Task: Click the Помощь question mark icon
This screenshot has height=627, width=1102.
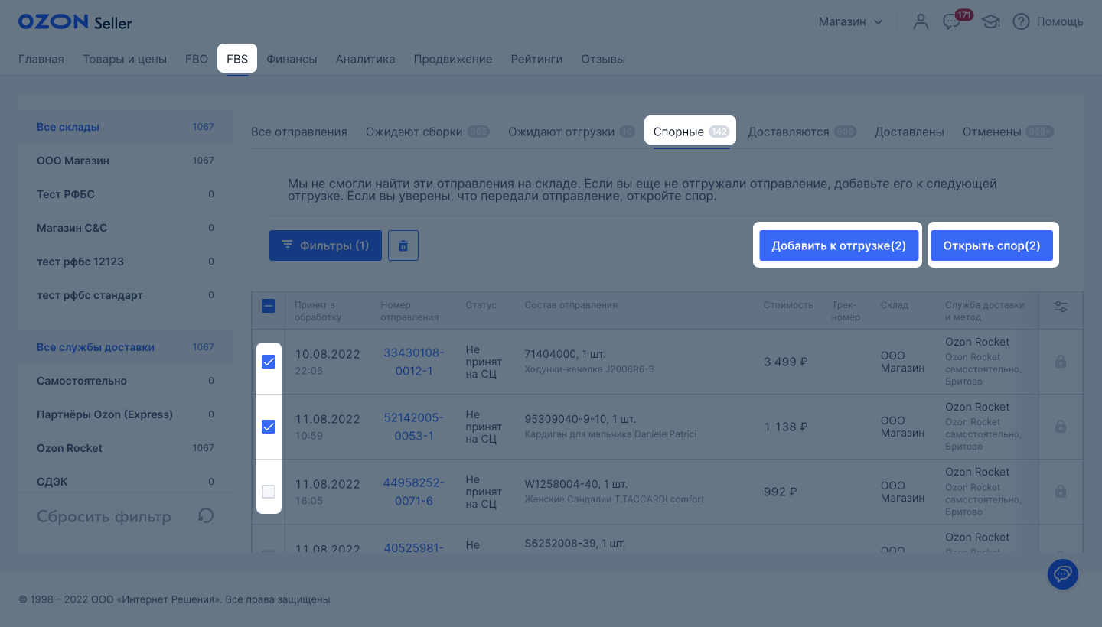Action: (1021, 21)
